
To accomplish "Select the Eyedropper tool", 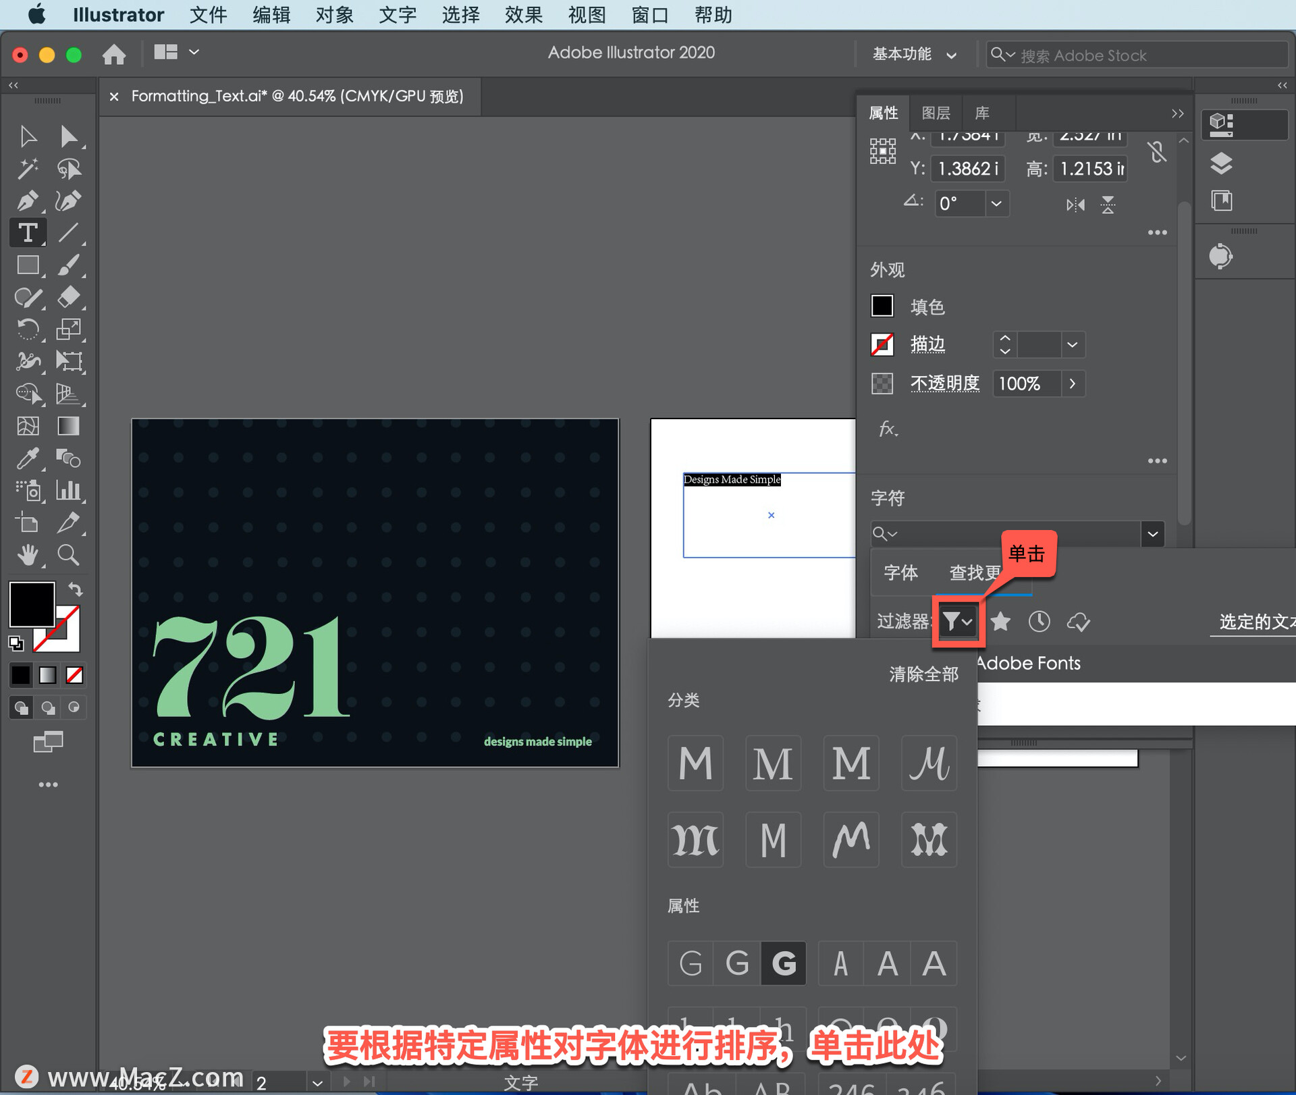I will 28,458.
